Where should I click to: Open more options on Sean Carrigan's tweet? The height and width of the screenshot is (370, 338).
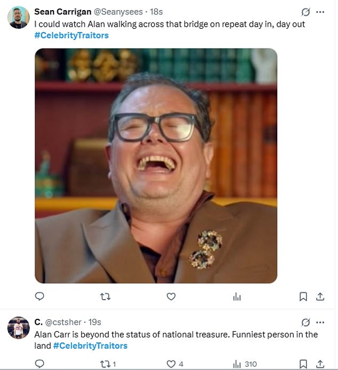click(320, 12)
